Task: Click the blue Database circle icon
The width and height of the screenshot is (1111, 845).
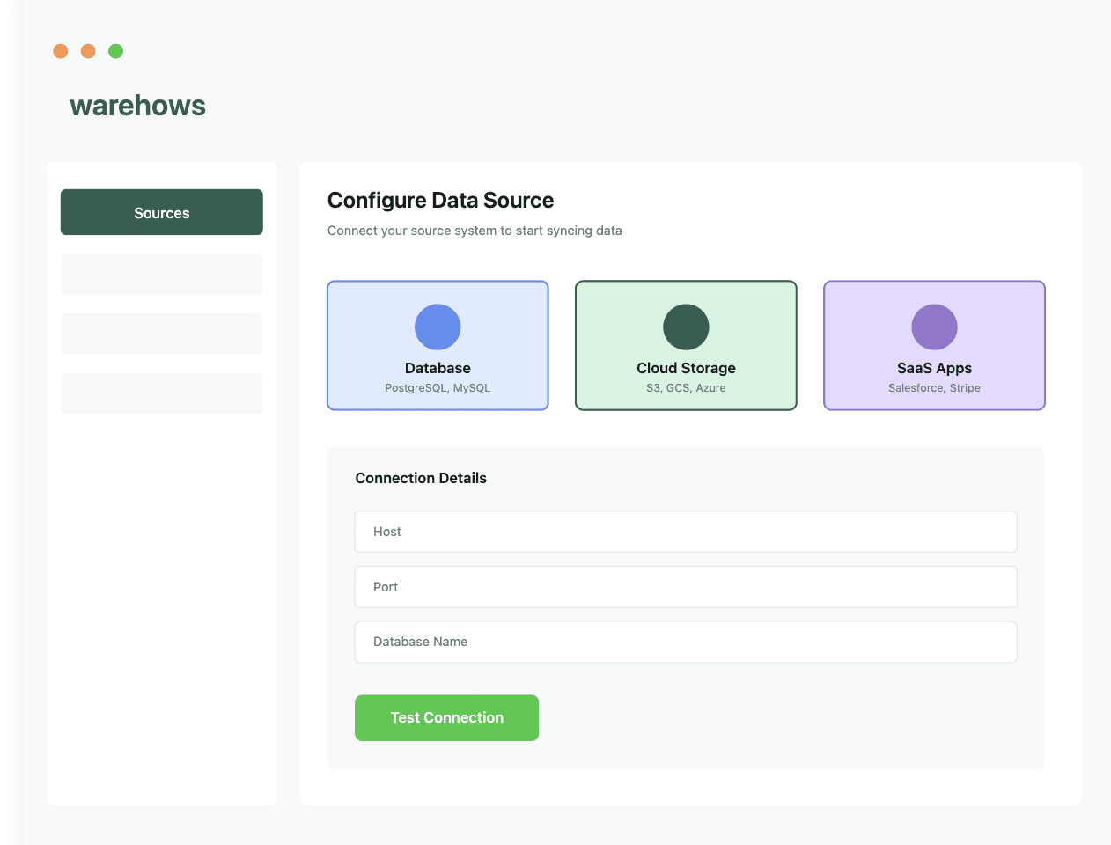Action: [438, 327]
